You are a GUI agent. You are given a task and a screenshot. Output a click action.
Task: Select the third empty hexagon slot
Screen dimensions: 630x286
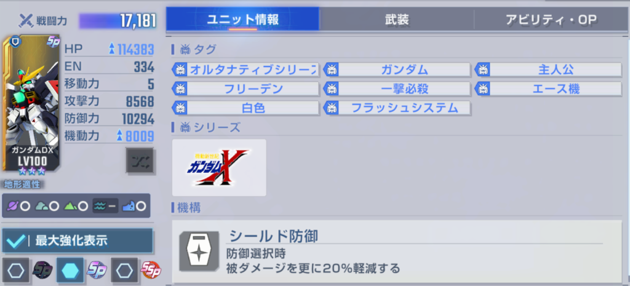[x=124, y=271]
